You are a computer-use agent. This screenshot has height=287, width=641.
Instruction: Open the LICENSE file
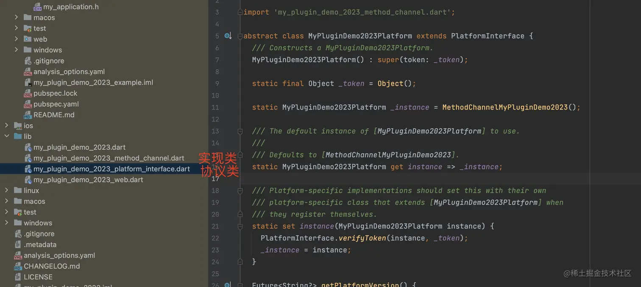pos(38,277)
